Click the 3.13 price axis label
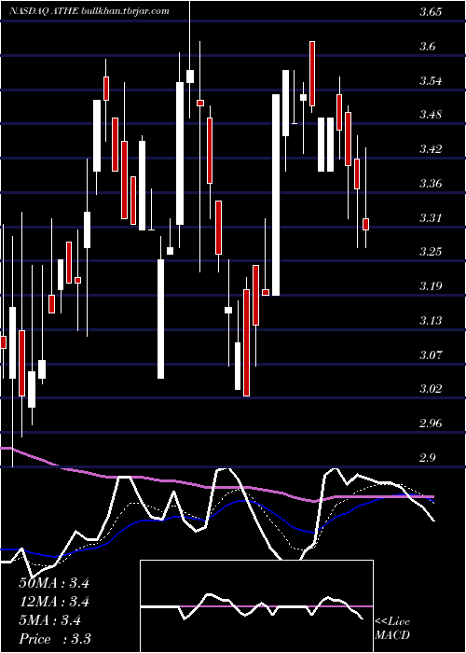The image size is (466, 653). [431, 321]
